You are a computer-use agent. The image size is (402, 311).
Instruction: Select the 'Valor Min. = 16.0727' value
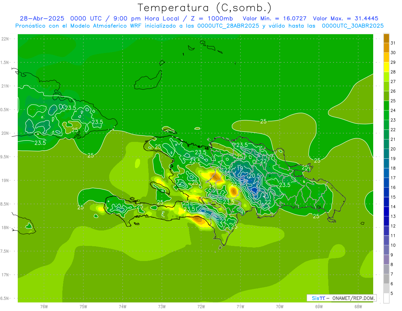tap(275, 18)
